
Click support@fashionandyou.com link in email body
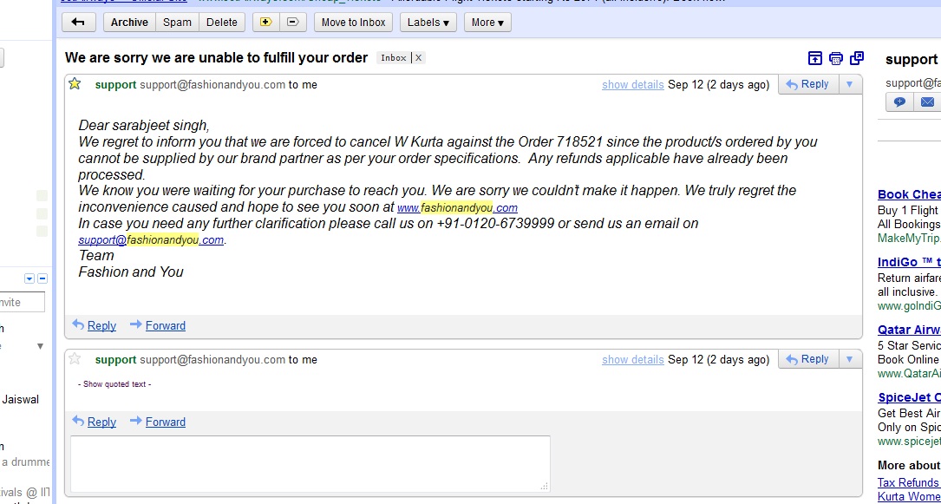[x=151, y=240]
